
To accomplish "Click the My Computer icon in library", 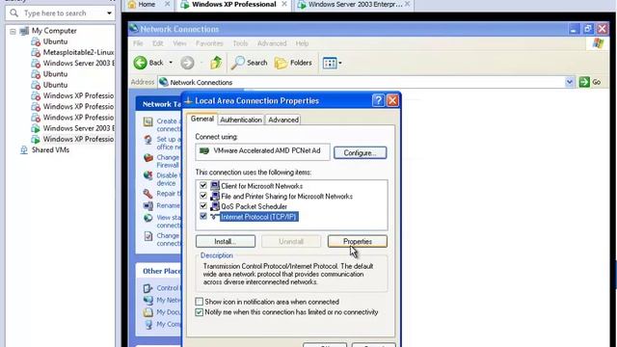I will click(x=24, y=31).
